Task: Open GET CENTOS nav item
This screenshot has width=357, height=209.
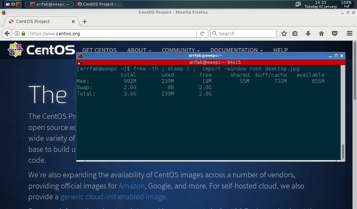Action: [99, 50]
